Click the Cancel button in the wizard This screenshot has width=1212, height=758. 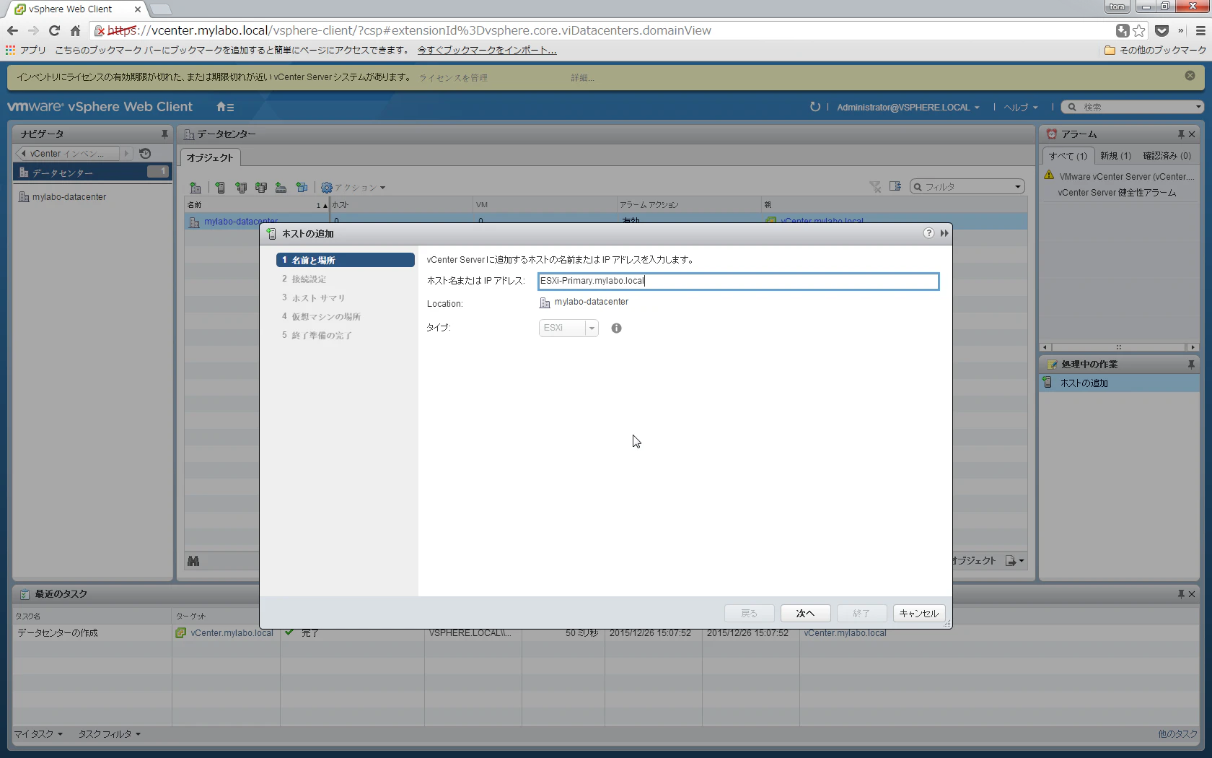(x=918, y=613)
